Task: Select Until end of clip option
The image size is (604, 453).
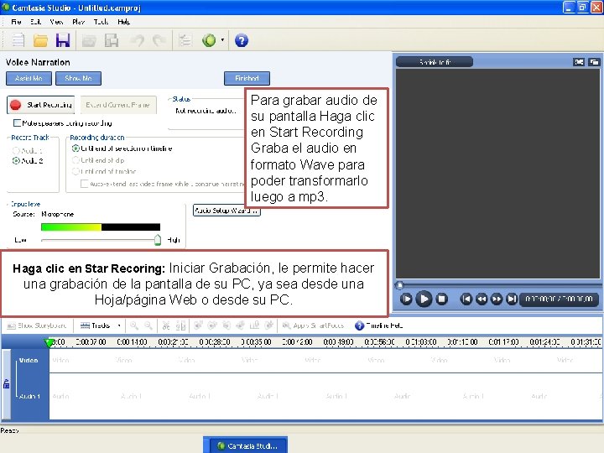Action: point(75,160)
